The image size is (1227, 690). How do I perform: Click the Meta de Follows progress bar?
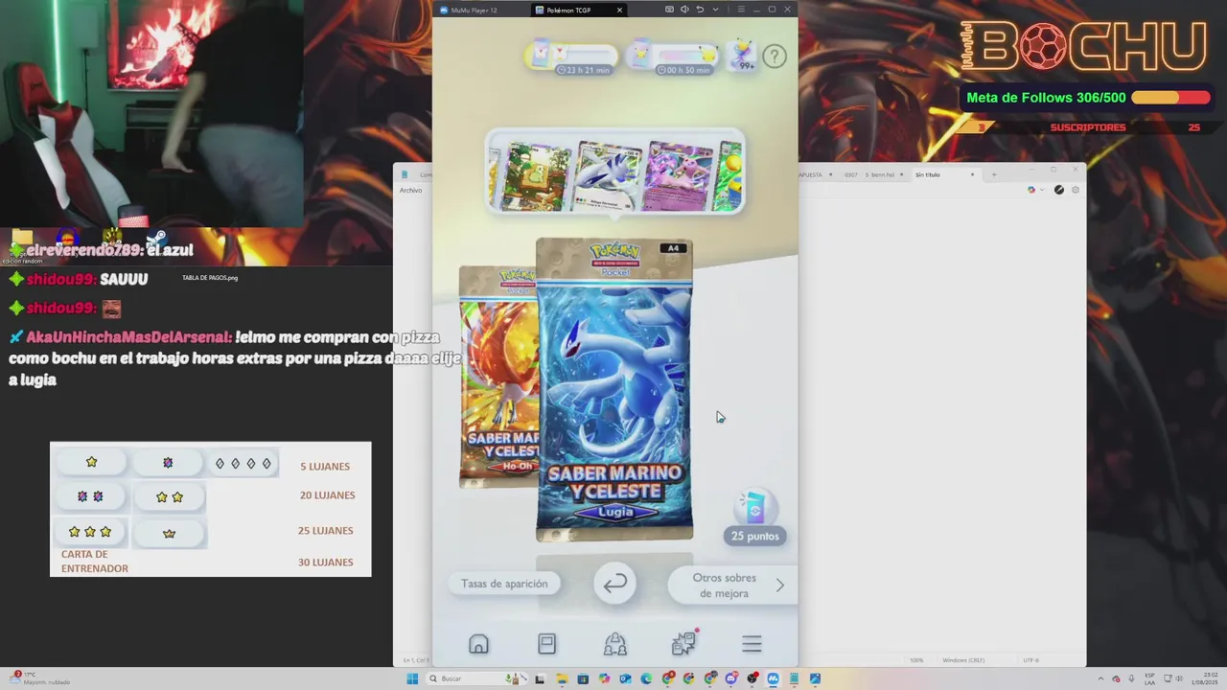1170,98
